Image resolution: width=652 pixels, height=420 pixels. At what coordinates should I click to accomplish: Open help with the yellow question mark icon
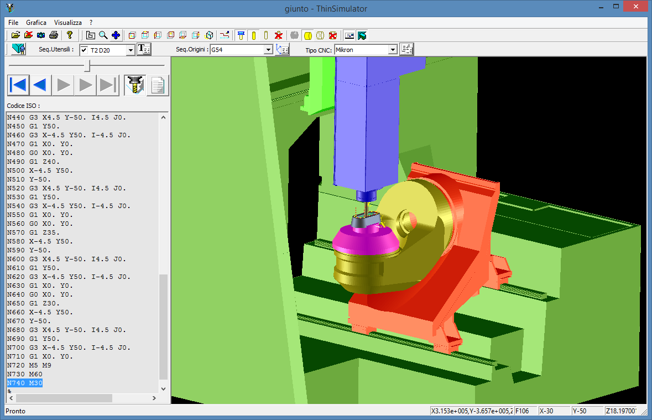tap(70, 35)
